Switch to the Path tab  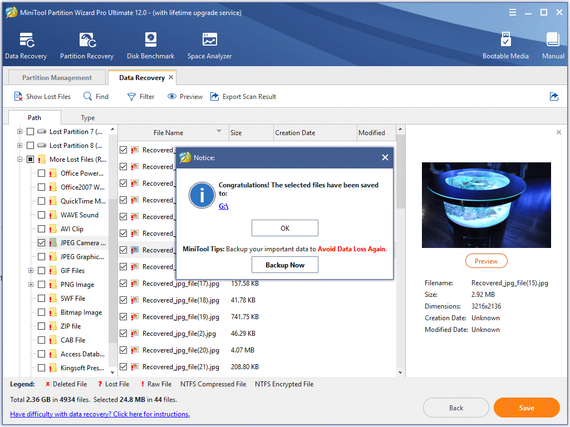35,118
